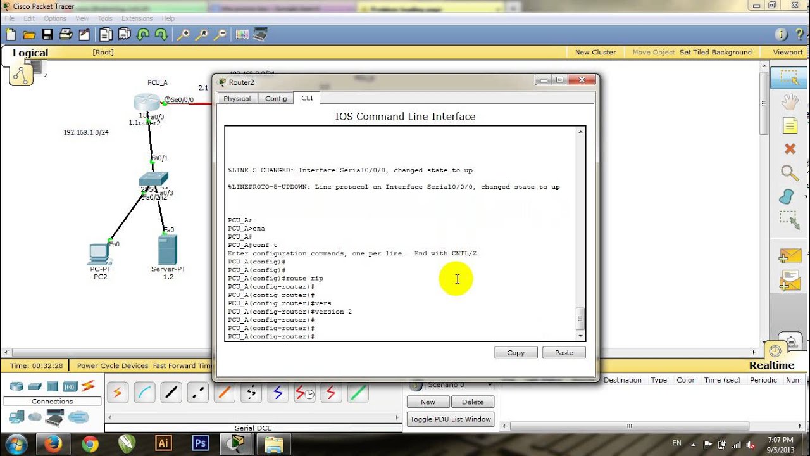Switch to Realtime mode tab
Image resolution: width=810 pixels, height=456 pixels.
click(x=772, y=365)
